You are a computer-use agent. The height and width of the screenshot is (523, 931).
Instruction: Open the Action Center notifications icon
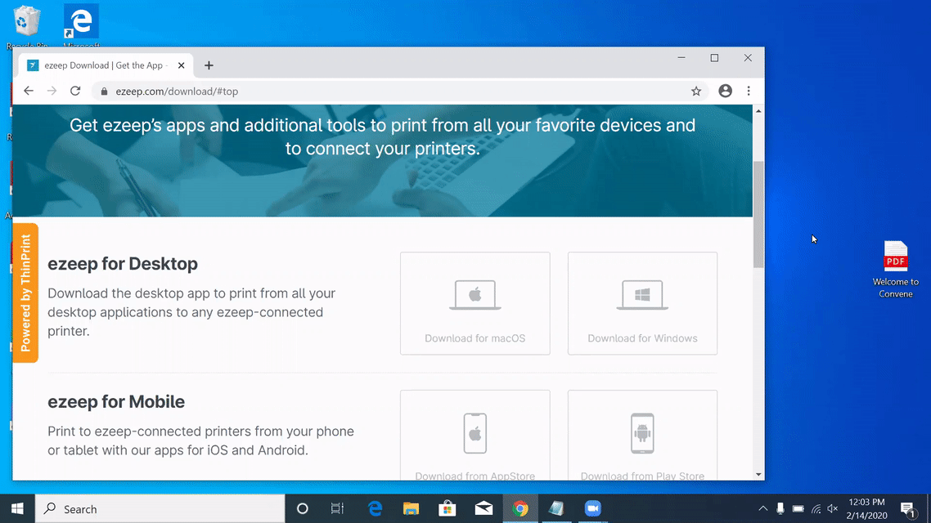point(907,509)
